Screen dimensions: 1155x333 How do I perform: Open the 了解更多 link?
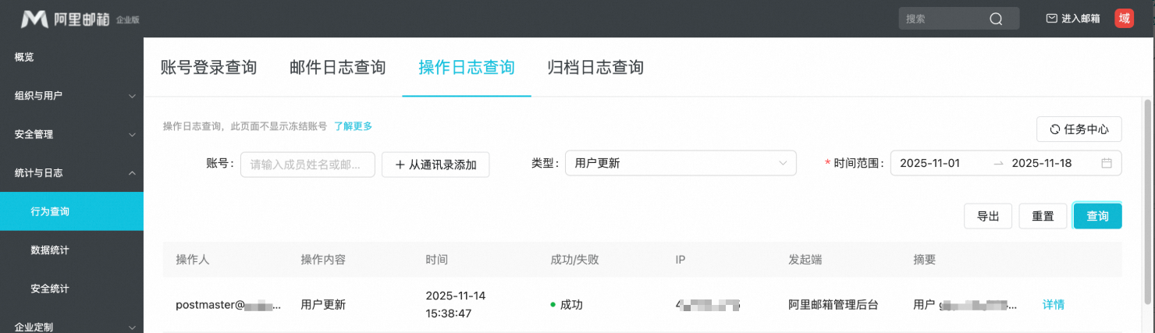353,126
